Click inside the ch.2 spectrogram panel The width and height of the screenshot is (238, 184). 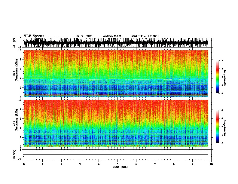pyautogui.click(x=116, y=123)
